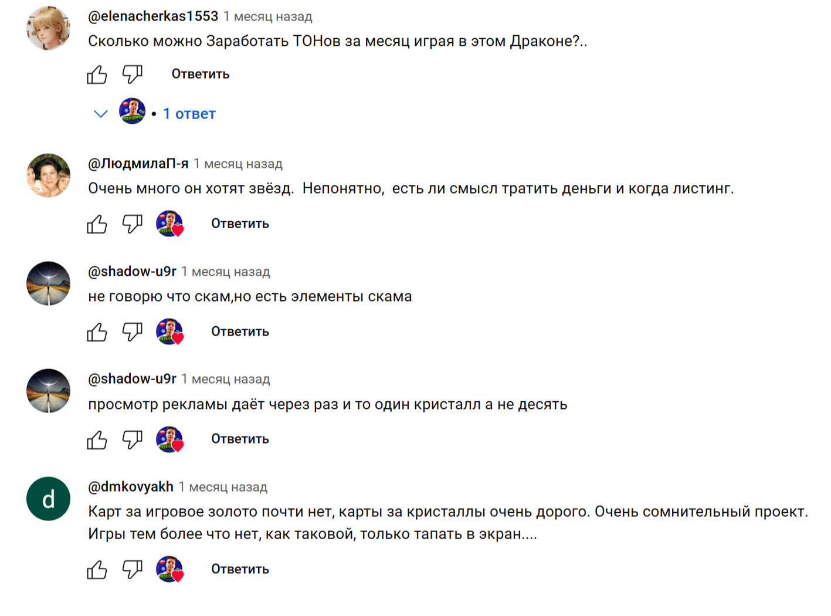Viewport: 831px width, 616px height.
Task: Dislike the comment about 'просмотр рекламы'
Action: click(132, 439)
